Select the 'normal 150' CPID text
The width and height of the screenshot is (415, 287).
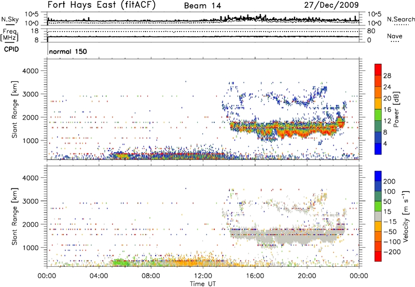point(68,51)
